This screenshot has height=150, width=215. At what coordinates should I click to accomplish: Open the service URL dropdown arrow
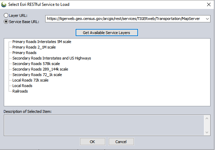click(x=207, y=19)
